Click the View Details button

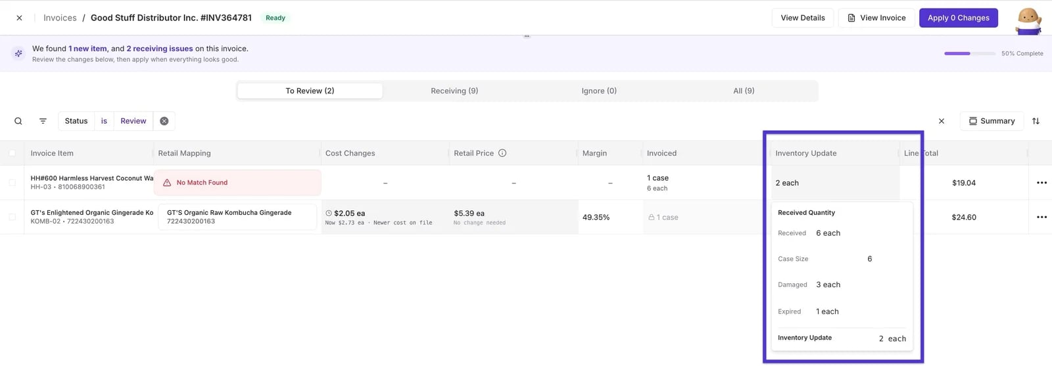[802, 18]
